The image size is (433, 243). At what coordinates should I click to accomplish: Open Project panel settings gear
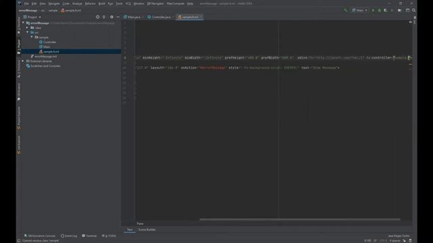(112, 17)
